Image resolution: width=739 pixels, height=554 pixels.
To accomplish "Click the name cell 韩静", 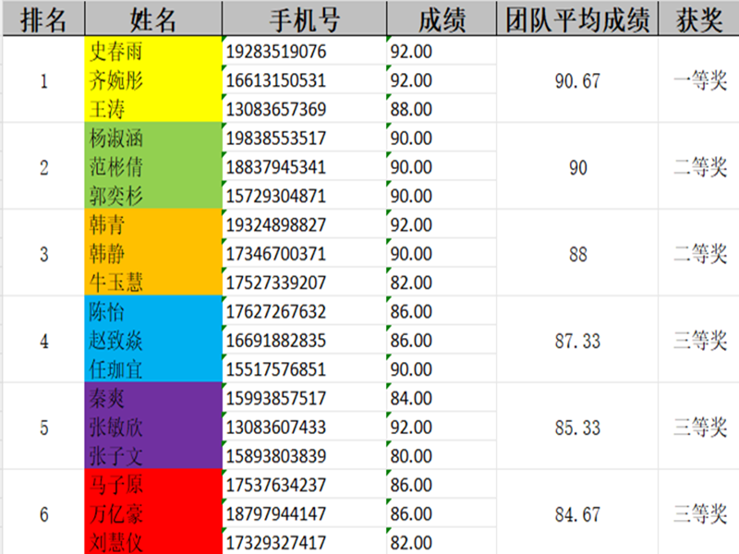I will tap(153, 253).
